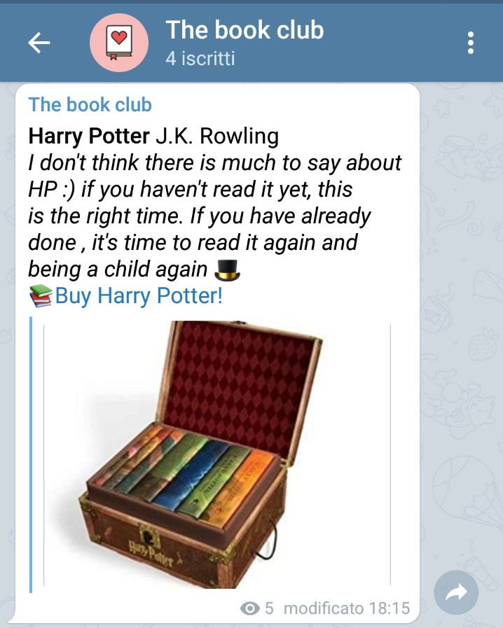
Task: Click the blue 'The book club' sender name
Action: pyautogui.click(x=90, y=104)
